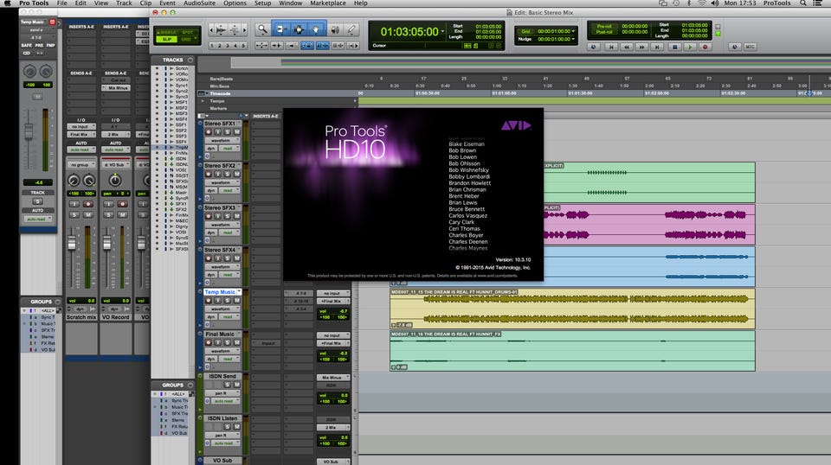
Task: Open main counter format dropdown
Action: [442, 31]
